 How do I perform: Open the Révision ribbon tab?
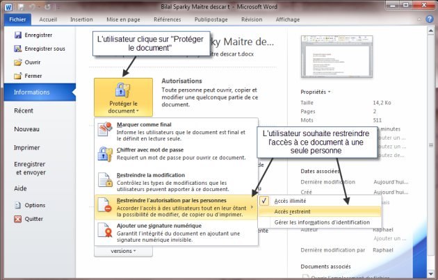click(251, 20)
